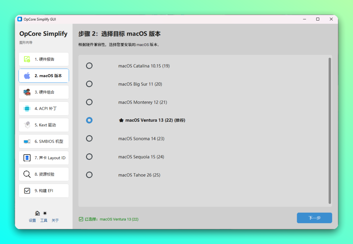Close the OpCore Simplify GUI window
353x244 pixels.
[331, 19]
